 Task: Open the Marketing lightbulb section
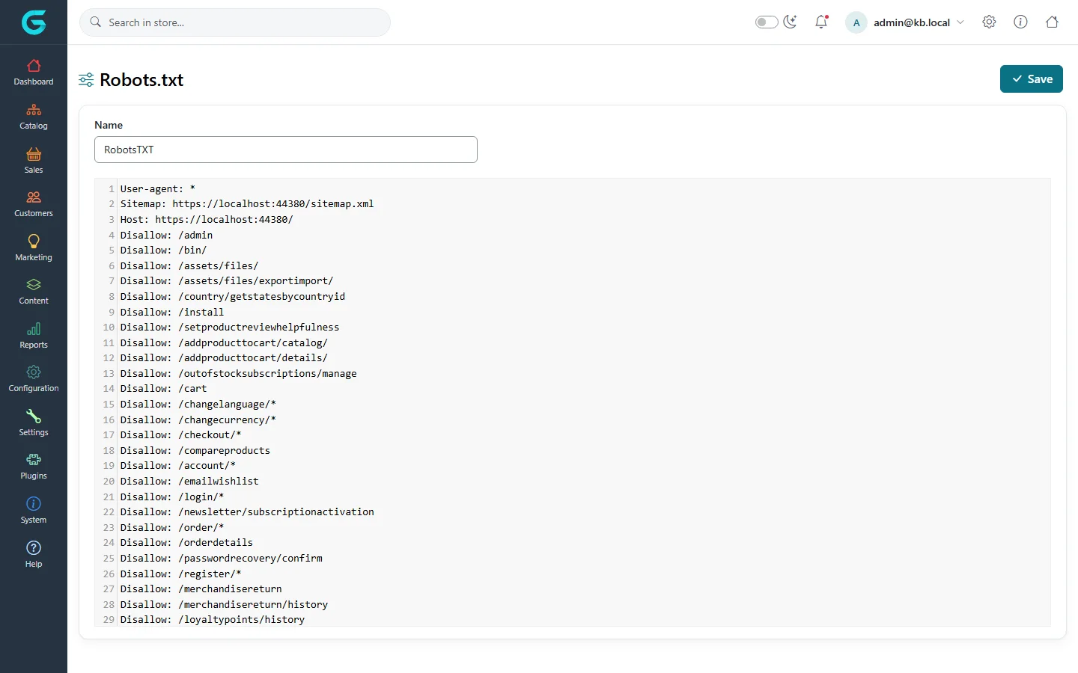(x=34, y=248)
